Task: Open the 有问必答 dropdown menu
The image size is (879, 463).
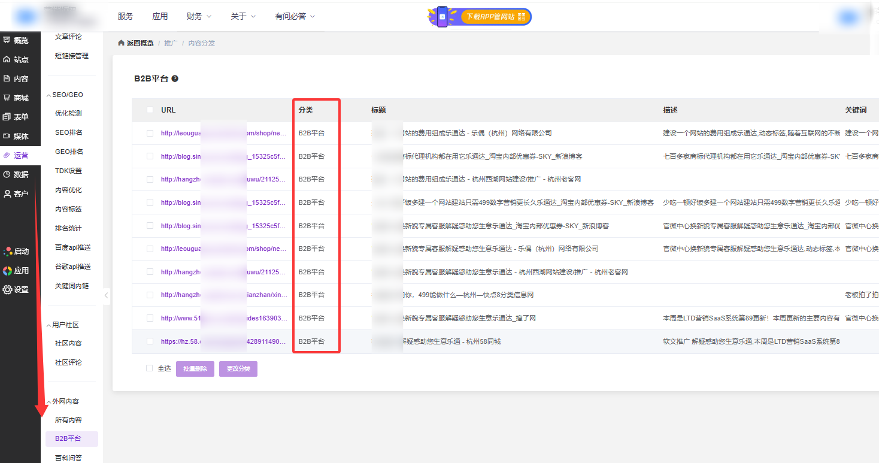Action: tap(294, 16)
